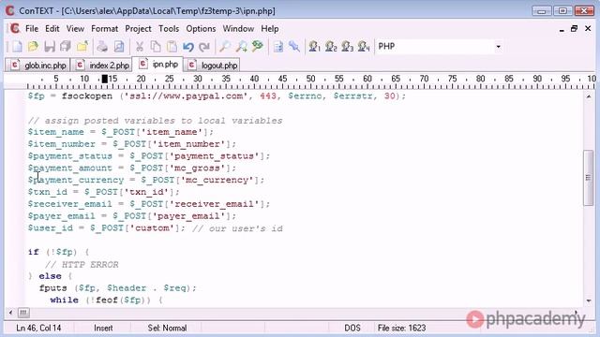Image resolution: width=600 pixels, height=337 pixels.
Task: Click the $payment_amount 'mc_gross' line
Action: pyautogui.click(x=131, y=168)
